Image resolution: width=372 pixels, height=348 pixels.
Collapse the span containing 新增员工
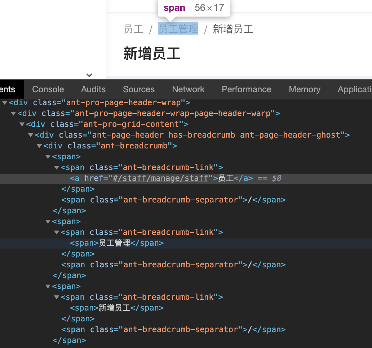(x=48, y=286)
